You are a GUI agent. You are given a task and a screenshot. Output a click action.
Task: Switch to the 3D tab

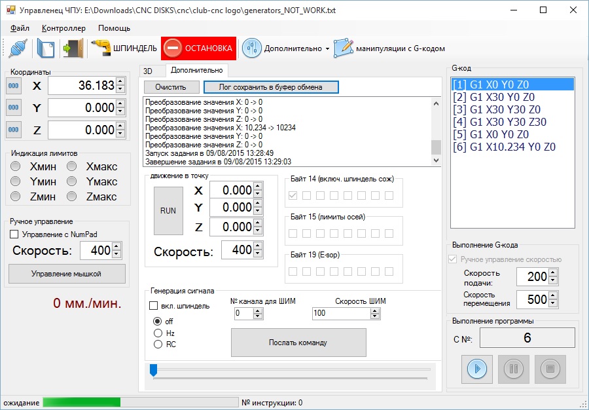[x=148, y=71]
